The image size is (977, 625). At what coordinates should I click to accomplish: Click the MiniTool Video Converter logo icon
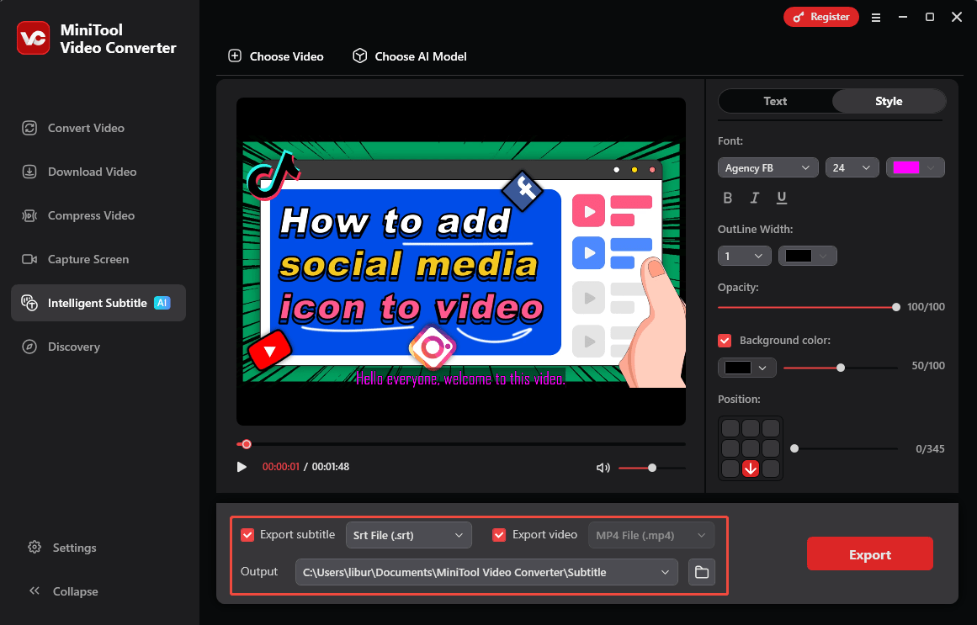coord(33,38)
